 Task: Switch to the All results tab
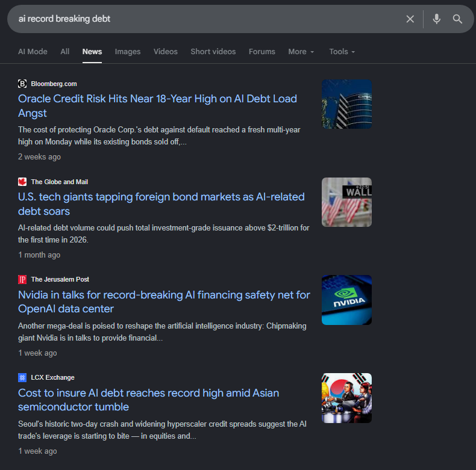click(x=64, y=52)
